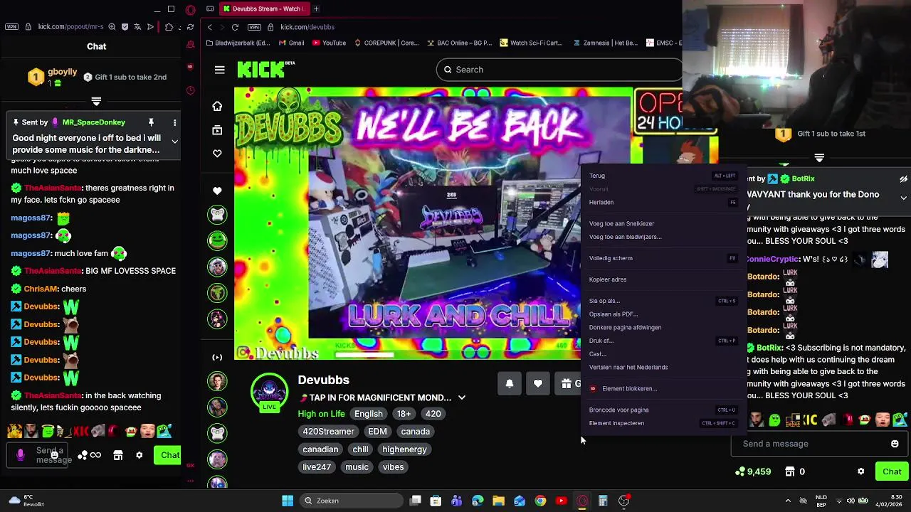Open pinned message three-dot options

click(174, 122)
